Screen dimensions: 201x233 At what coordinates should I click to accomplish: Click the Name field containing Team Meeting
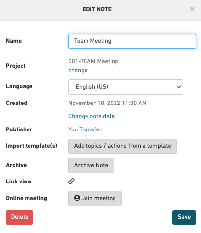point(132,41)
